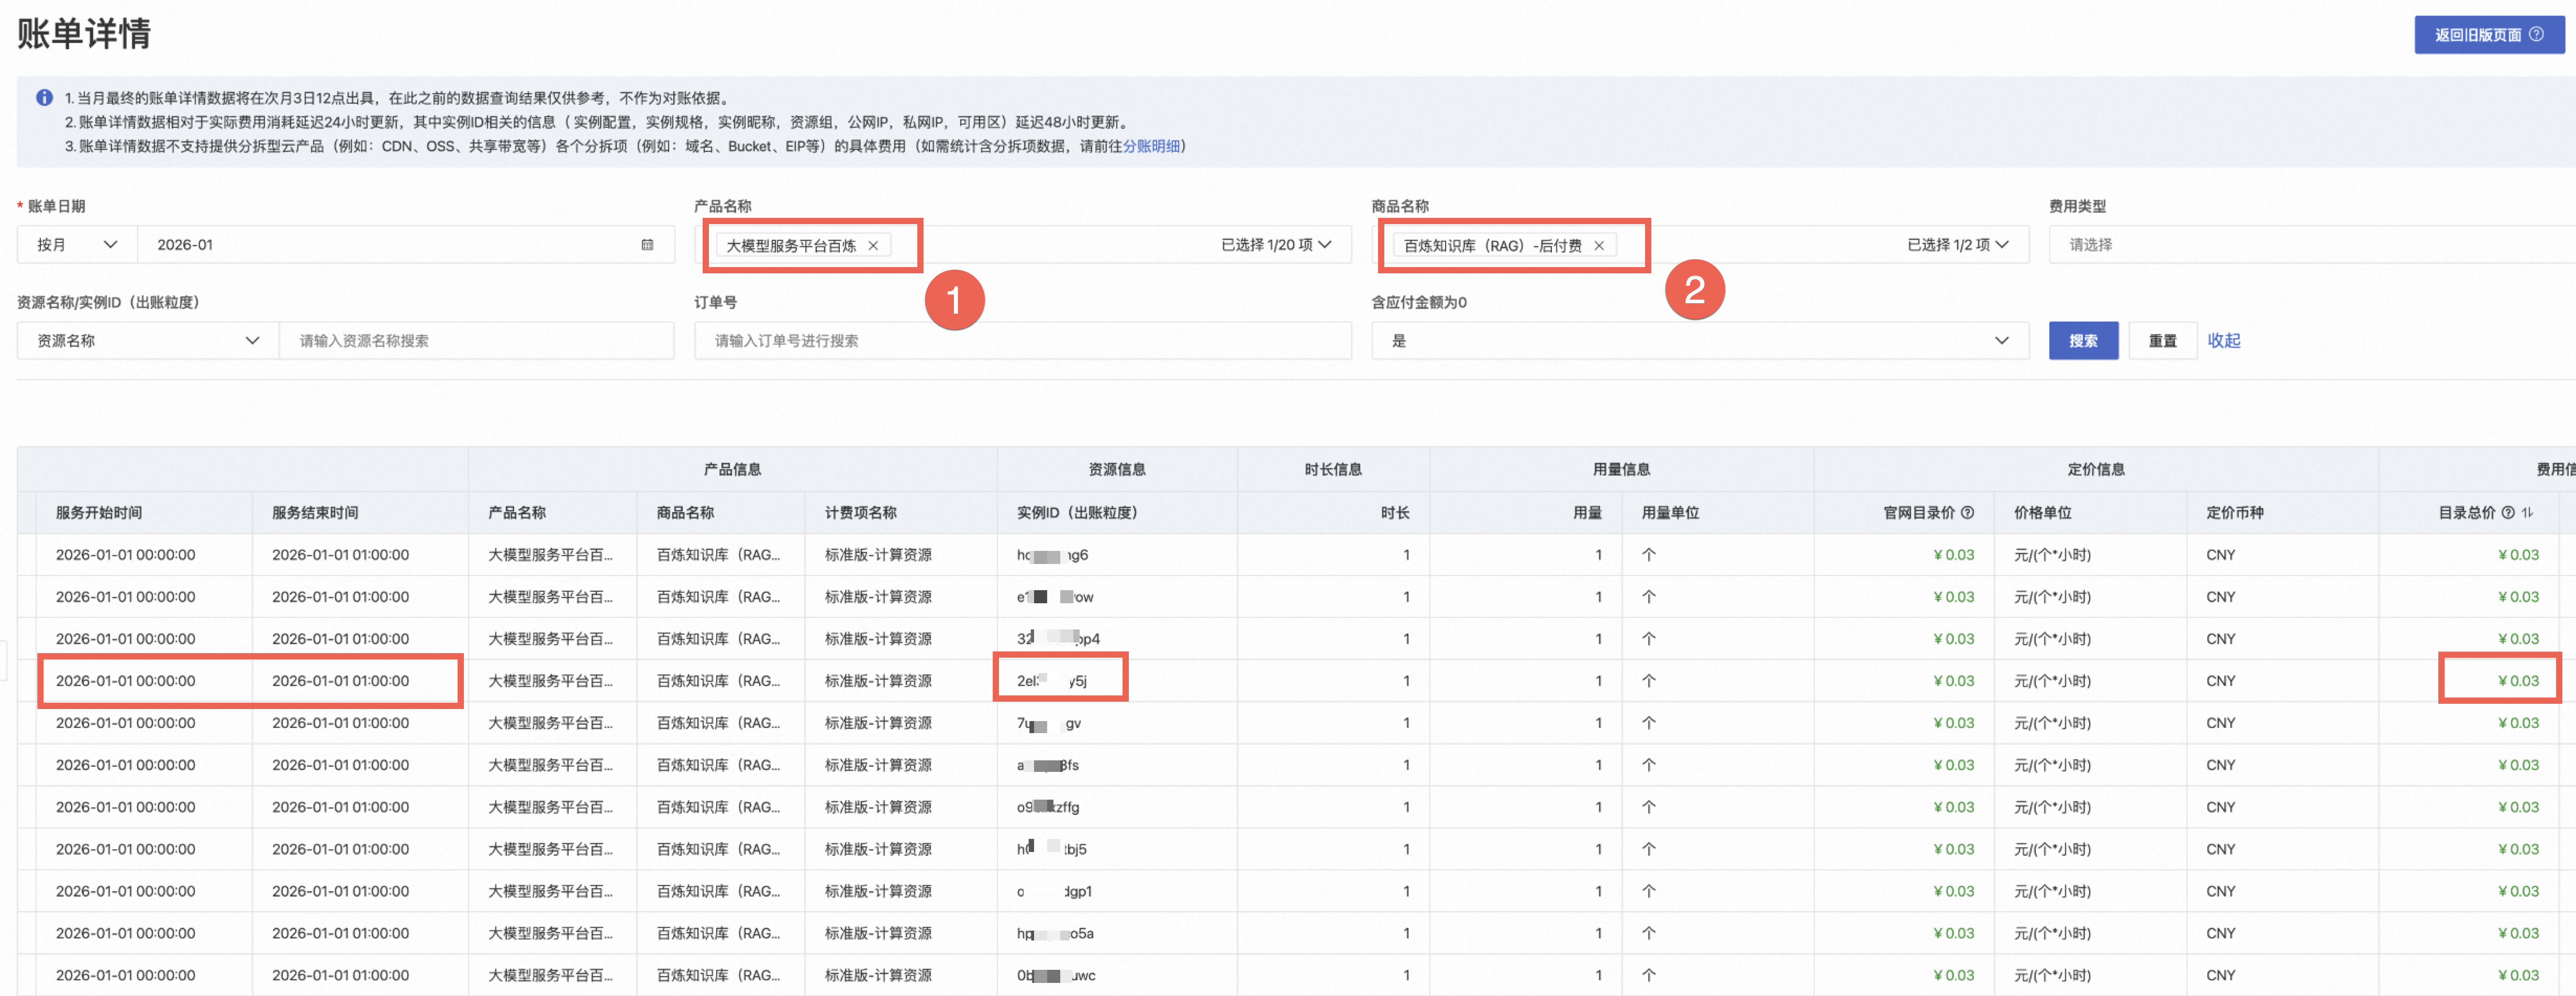
Task: Open the 分账明细 link in notice
Action: 1151,146
